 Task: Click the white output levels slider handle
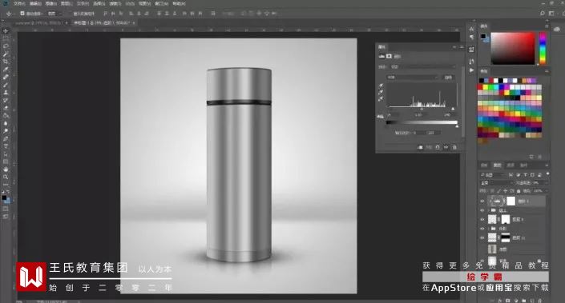pyautogui.click(x=457, y=126)
